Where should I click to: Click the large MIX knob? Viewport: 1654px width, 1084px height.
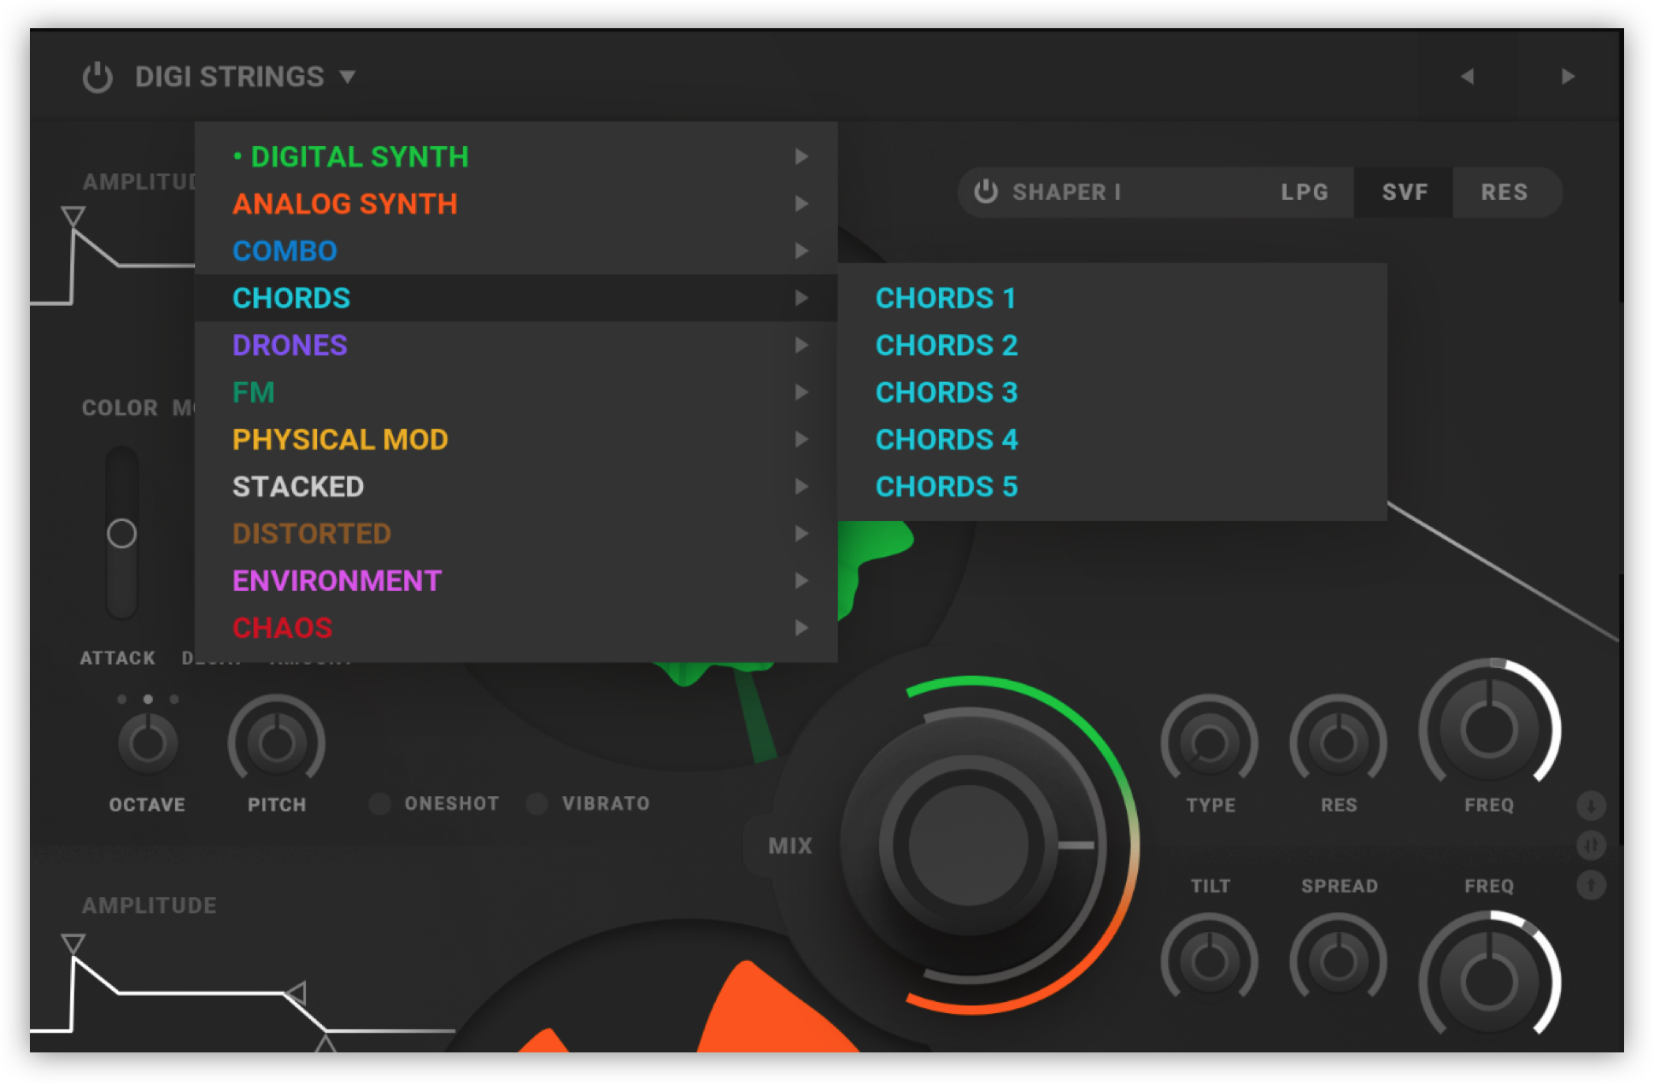pos(968,845)
